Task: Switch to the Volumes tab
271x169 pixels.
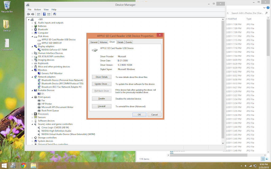Action: point(103,42)
